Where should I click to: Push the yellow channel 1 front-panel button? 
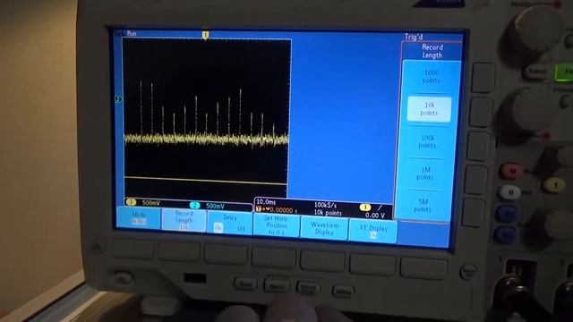[555, 185]
